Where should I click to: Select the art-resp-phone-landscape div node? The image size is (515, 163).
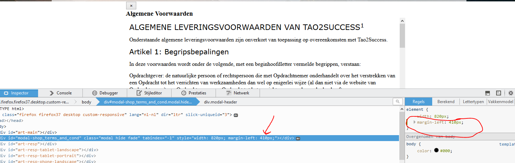[47, 162]
